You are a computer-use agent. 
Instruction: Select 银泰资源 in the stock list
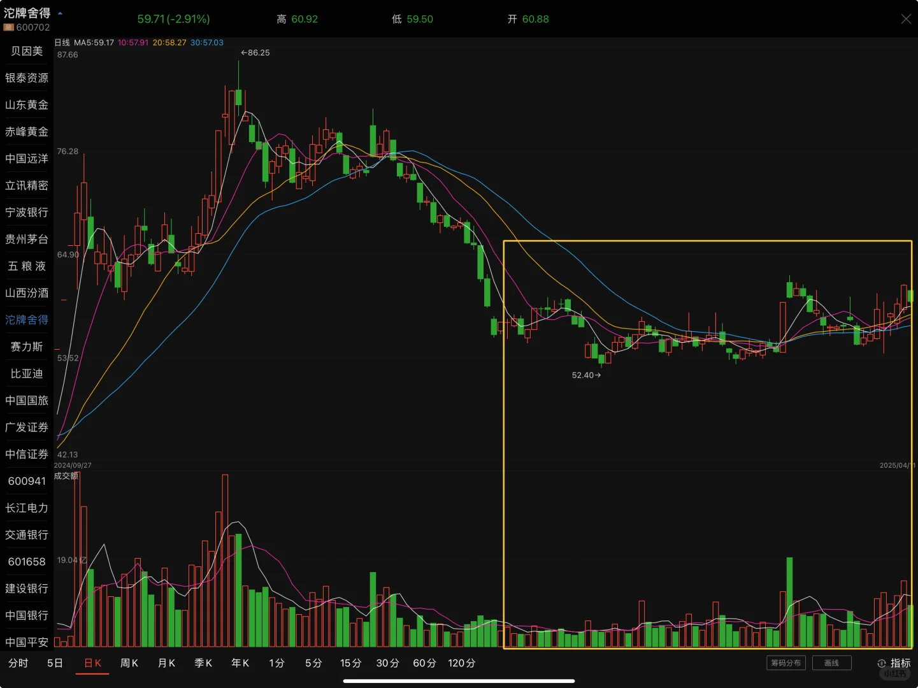pyautogui.click(x=27, y=78)
